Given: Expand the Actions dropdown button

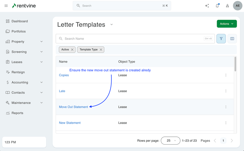Looking at the screenshot, I should tap(227, 24).
